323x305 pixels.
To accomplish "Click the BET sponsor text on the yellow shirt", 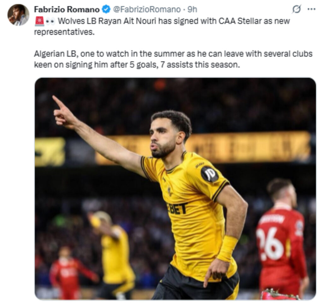I will pos(177,209).
